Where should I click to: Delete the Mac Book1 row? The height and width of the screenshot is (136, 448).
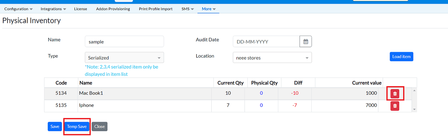coord(395,93)
